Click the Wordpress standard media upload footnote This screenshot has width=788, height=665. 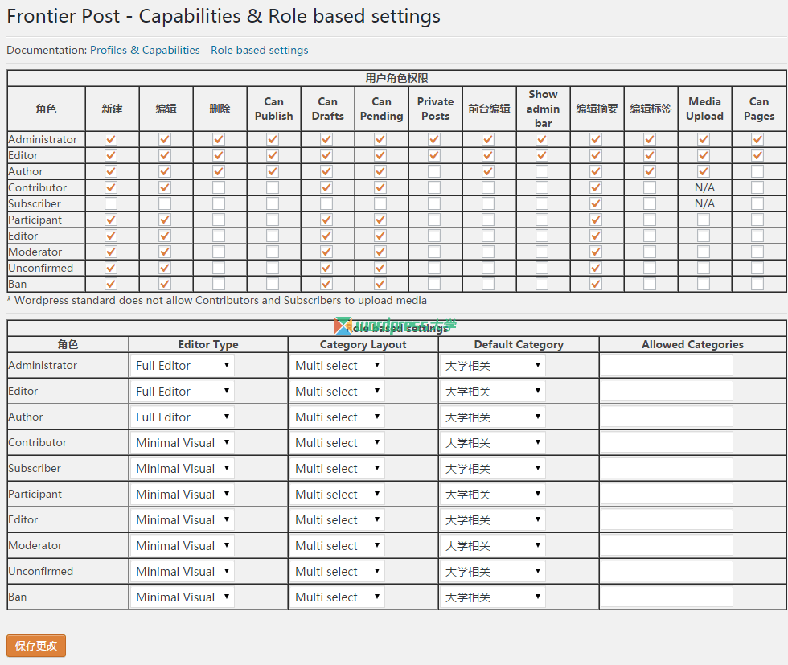pos(216,300)
